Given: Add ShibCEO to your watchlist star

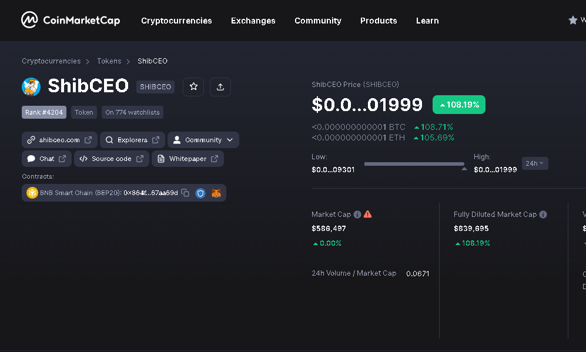Looking at the screenshot, I should pyautogui.click(x=193, y=86).
